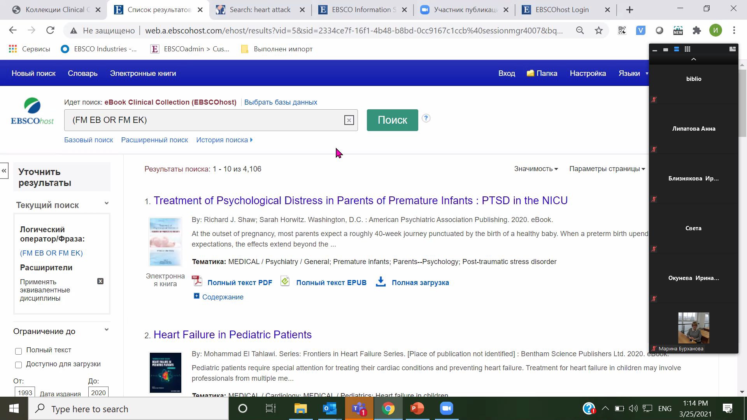Image resolution: width=747 pixels, height=420 pixels.
Task: Collapse the Текущий поиск section
Action: [x=107, y=203]
